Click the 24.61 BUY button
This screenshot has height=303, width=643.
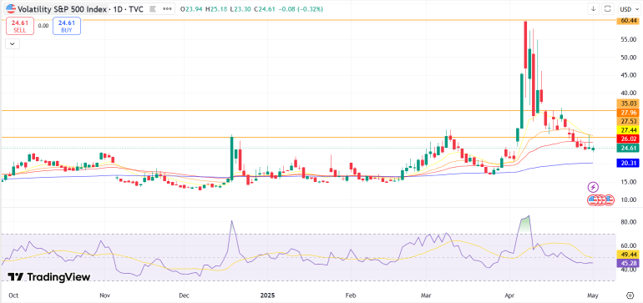point(67,25)
